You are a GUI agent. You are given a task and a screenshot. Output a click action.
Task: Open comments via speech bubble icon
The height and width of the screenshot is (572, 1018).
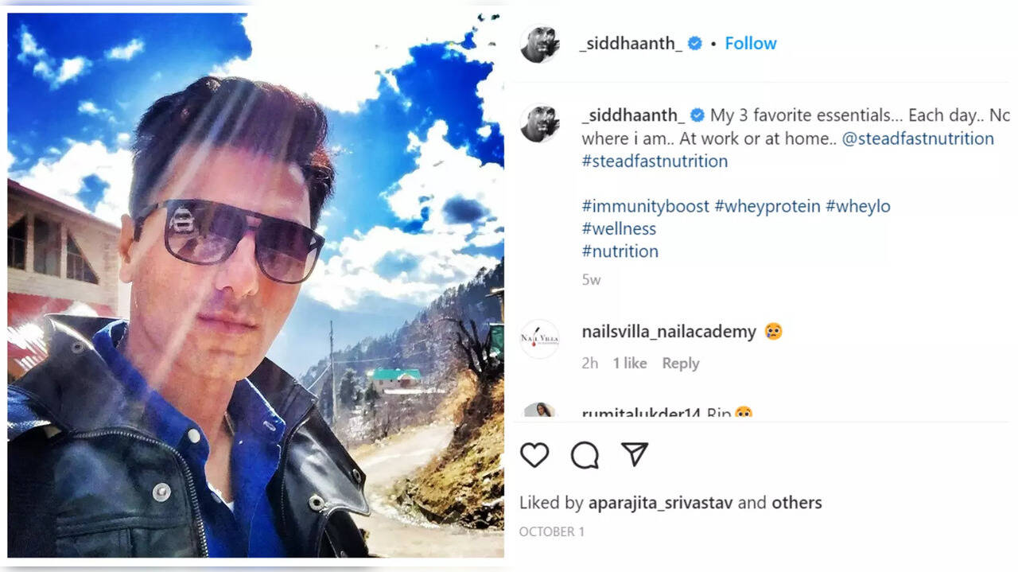pyautogui.click(x=585, y=455)
